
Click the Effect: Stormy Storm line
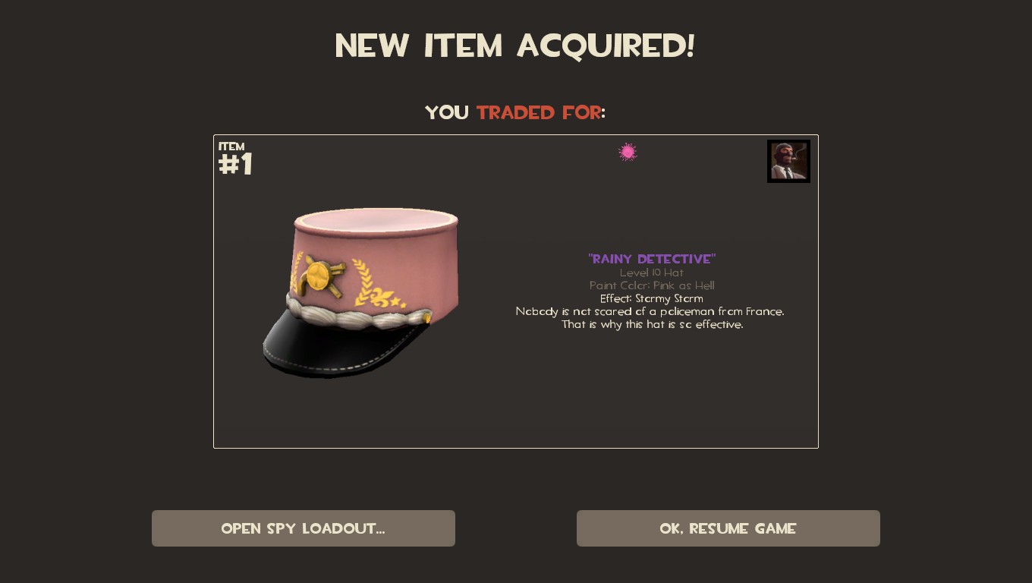(652, 298)
